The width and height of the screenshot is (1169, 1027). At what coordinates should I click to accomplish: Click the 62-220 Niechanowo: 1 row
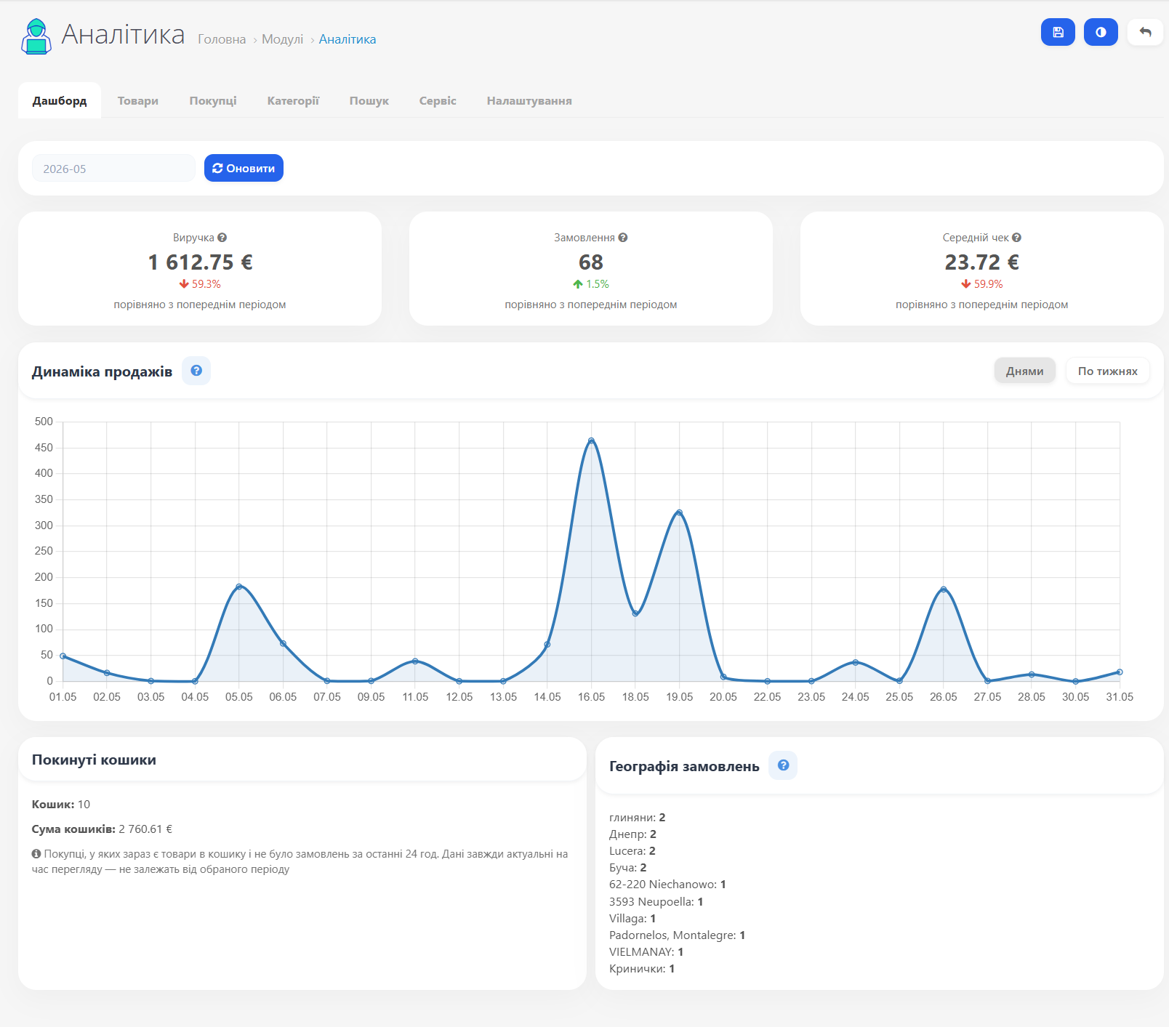click(667, 884)
